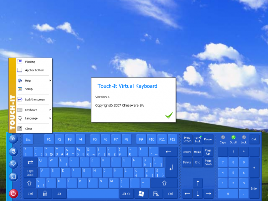Screen dimensions: 268x201
Task: Click the Lock the screen key icon
Action: coord(20,99)
